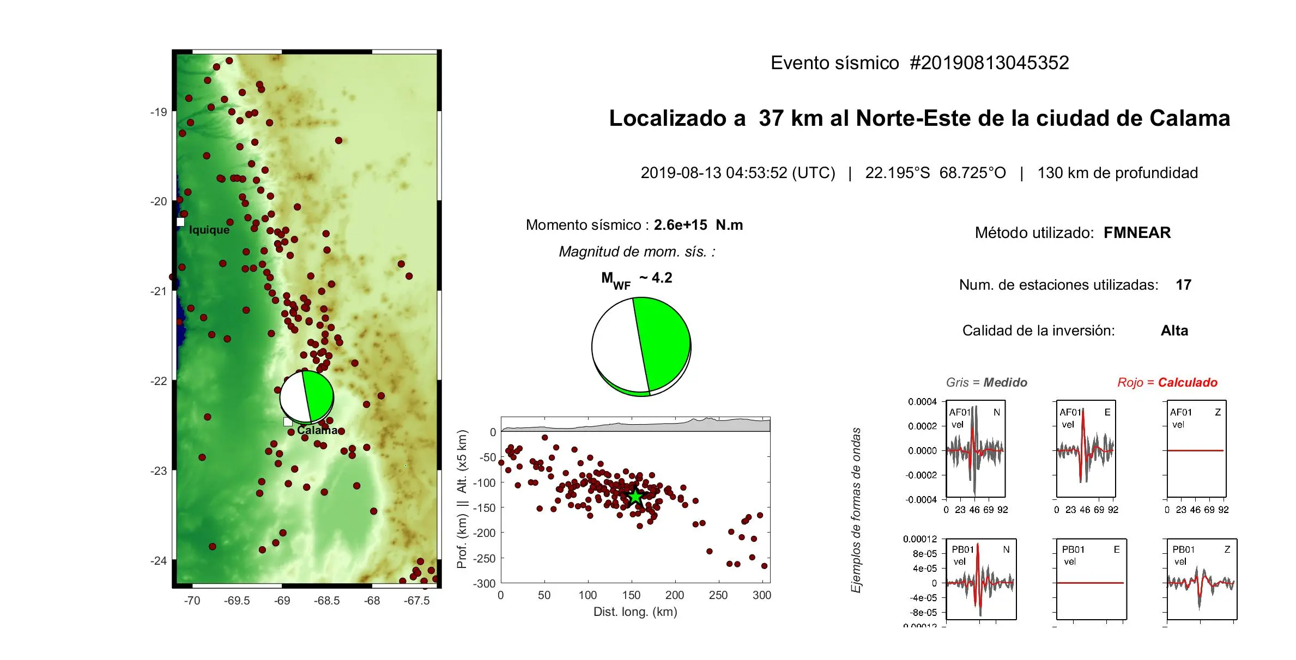
Task: Click the PB01 E component waveform plot
Action: click(1091, 579)
